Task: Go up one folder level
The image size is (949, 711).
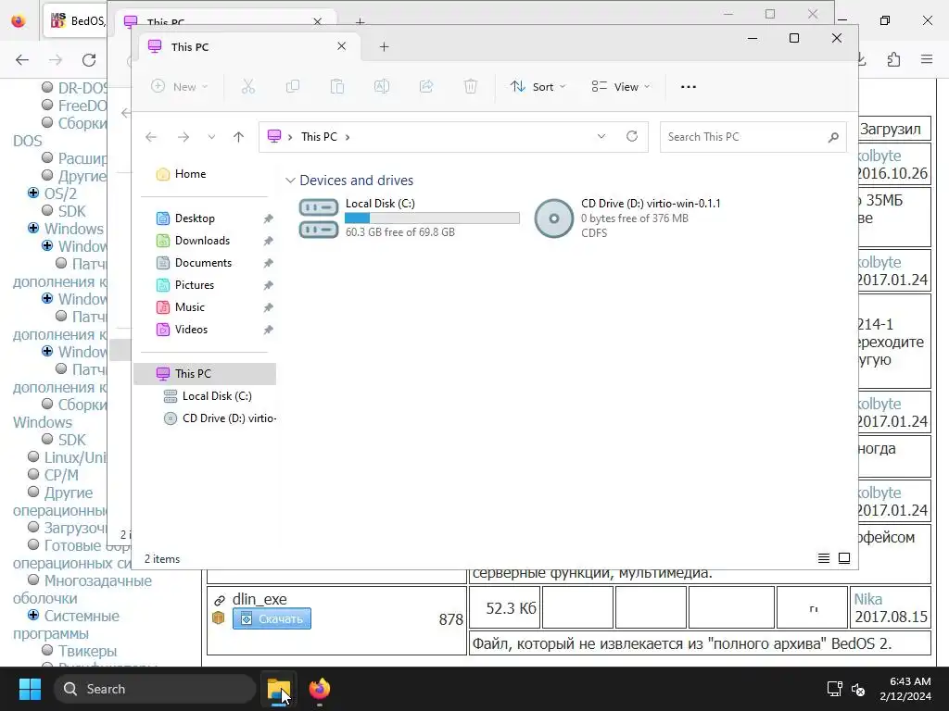Action: click(238, 137)
